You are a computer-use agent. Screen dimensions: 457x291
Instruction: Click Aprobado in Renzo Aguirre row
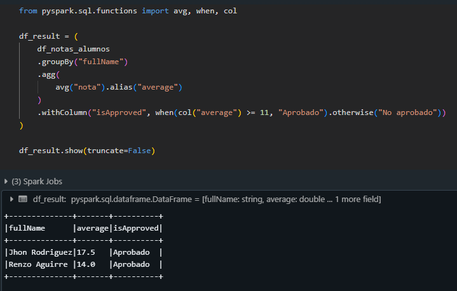click(x=132, y=264)
